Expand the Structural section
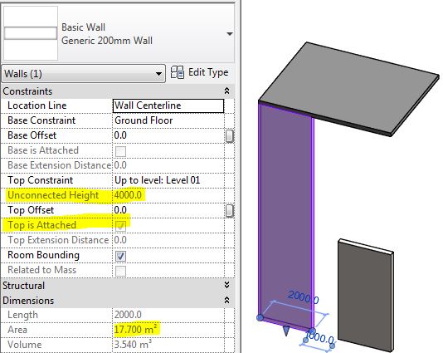Viewport: 443px width, 353px height. [226, 285]
